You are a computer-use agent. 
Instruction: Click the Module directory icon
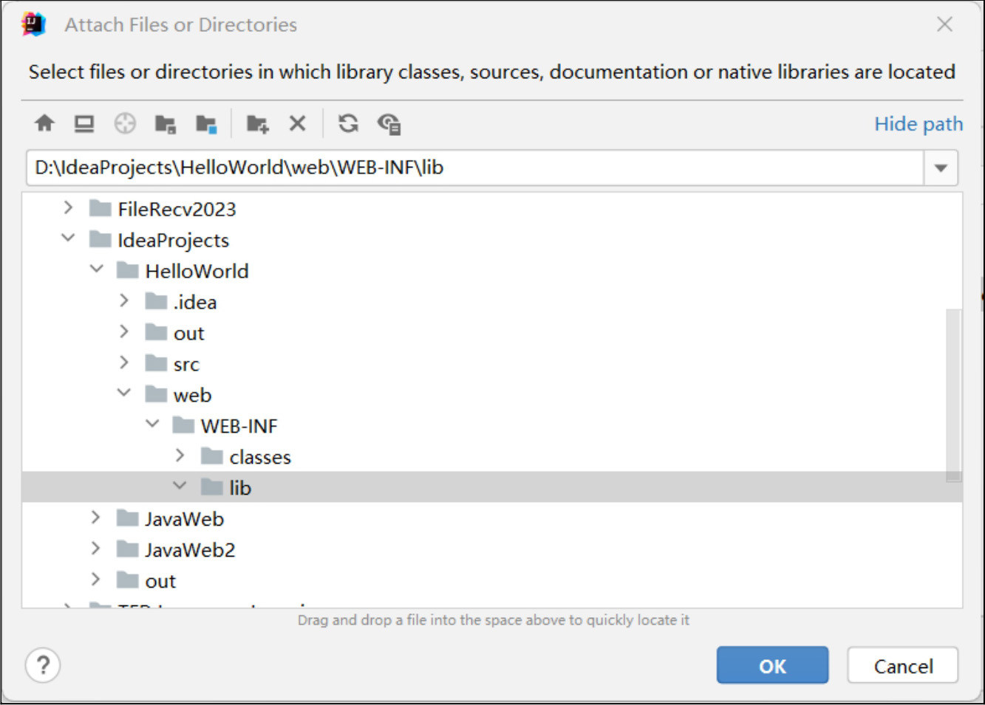click(205, 123)
